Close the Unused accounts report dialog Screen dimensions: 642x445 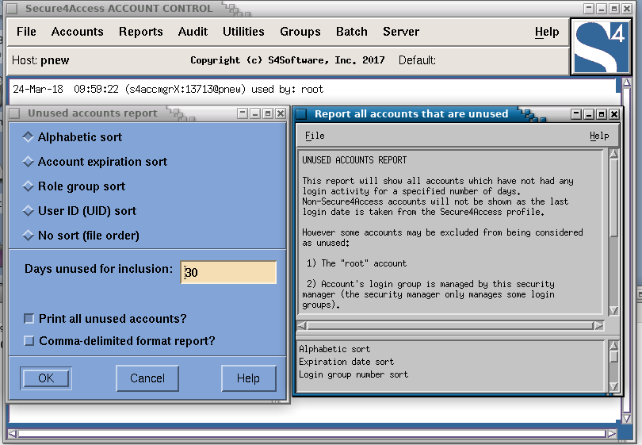(x=281, y=113)
